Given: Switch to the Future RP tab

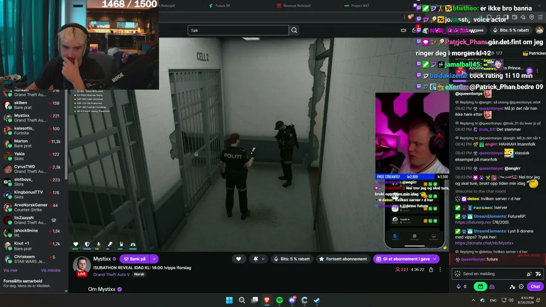Looking at the screenshot, I should coord(223,6).
